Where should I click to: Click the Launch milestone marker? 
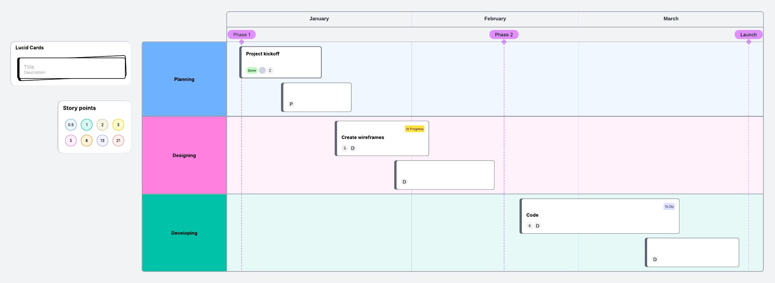pos(749,35)
